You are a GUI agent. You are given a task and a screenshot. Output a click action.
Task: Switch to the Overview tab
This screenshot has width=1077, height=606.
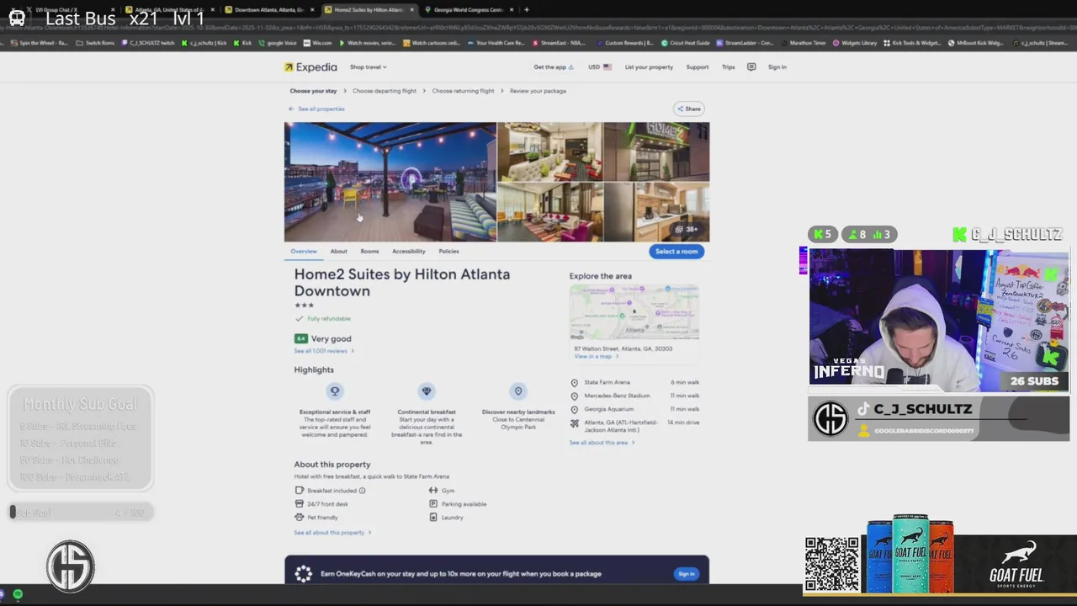[x=304, y=251]
